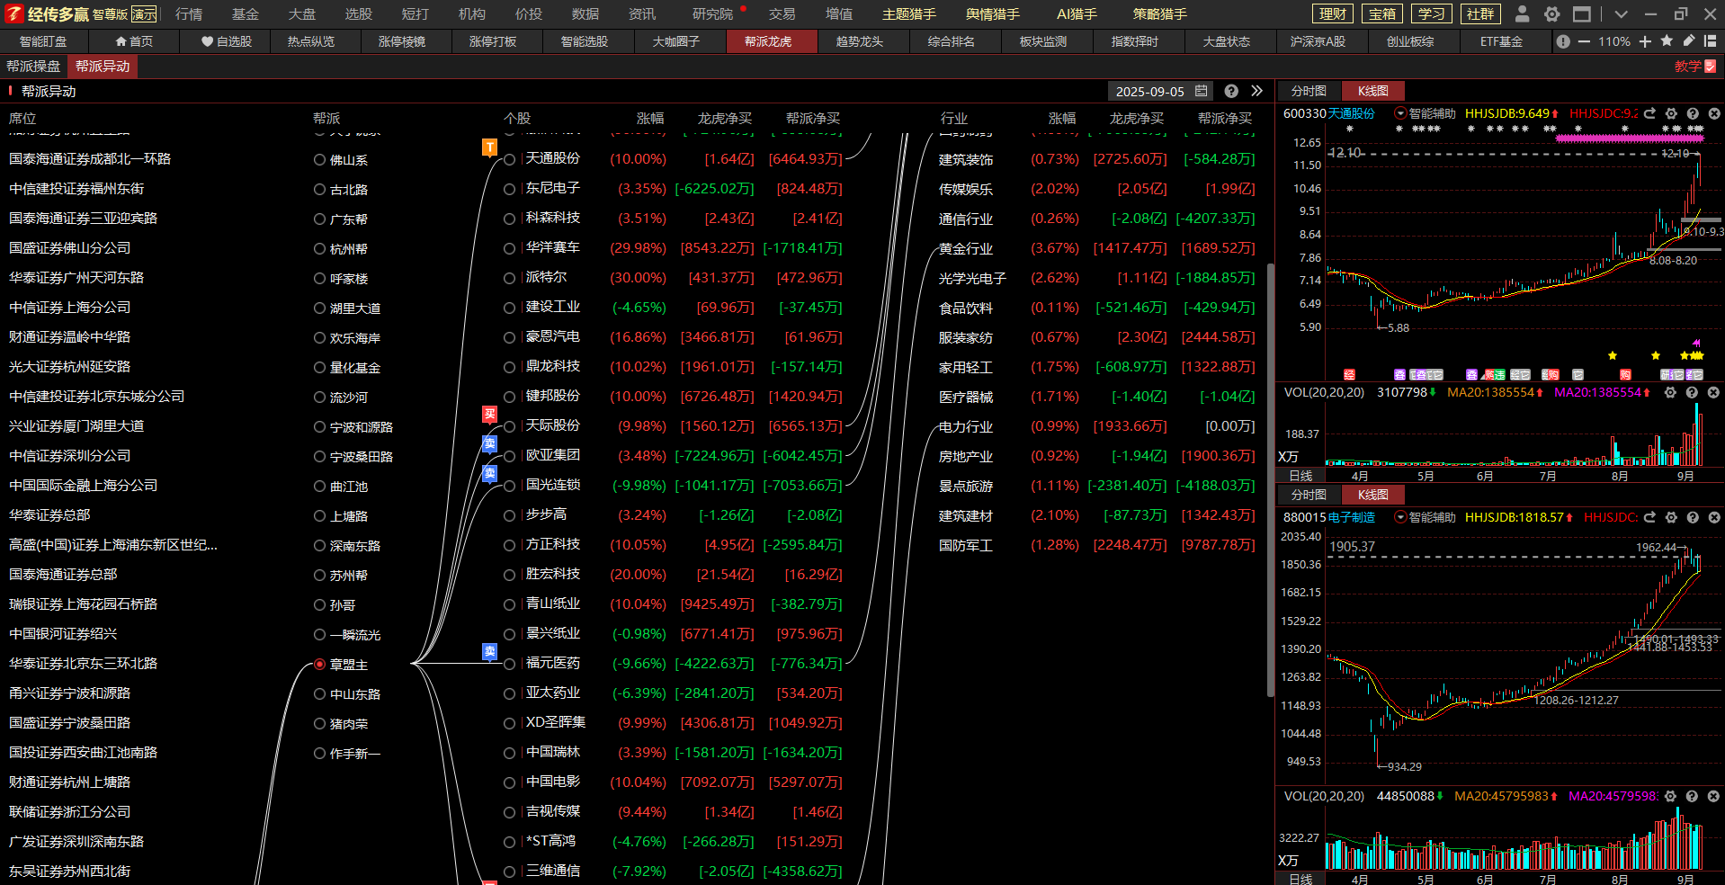Select radio button for stock 中国电影
This screenshot has height=885, width=1725.
(x=509, y=782)
